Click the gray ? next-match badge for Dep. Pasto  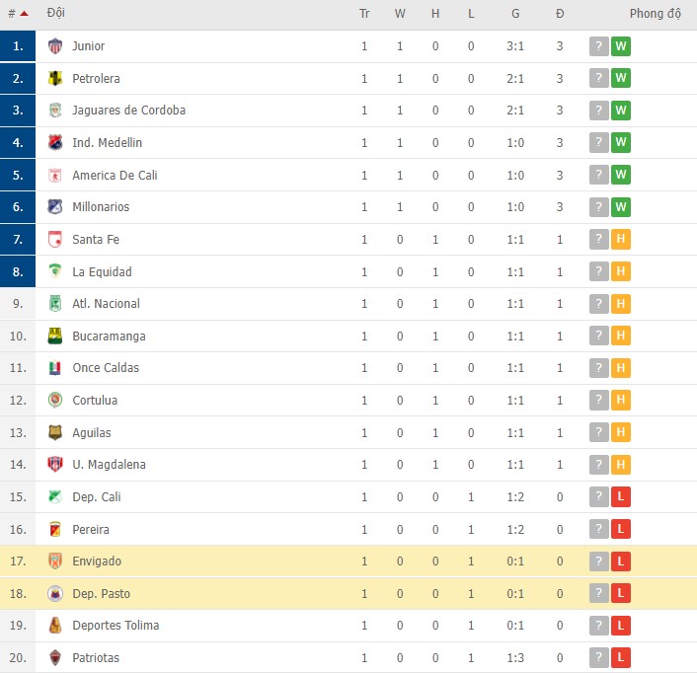pyautogui.click(x=598, y=593)
